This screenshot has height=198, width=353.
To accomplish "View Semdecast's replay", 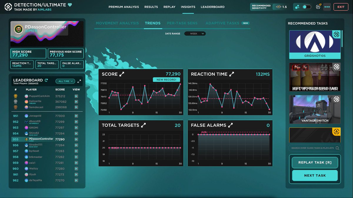I will (76, 107).
